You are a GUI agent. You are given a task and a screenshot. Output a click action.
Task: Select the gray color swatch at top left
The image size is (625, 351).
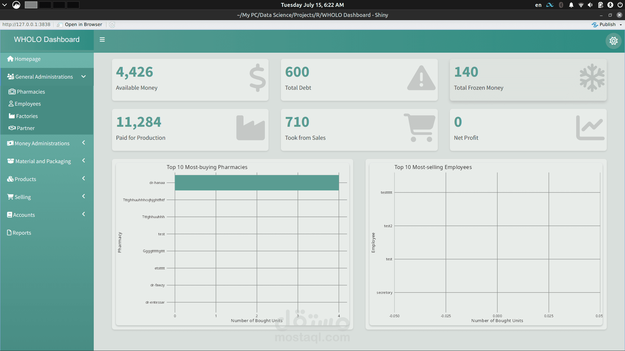point(31,5)
